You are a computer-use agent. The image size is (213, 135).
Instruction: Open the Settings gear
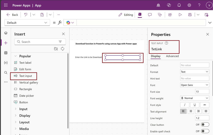(189, 5)
